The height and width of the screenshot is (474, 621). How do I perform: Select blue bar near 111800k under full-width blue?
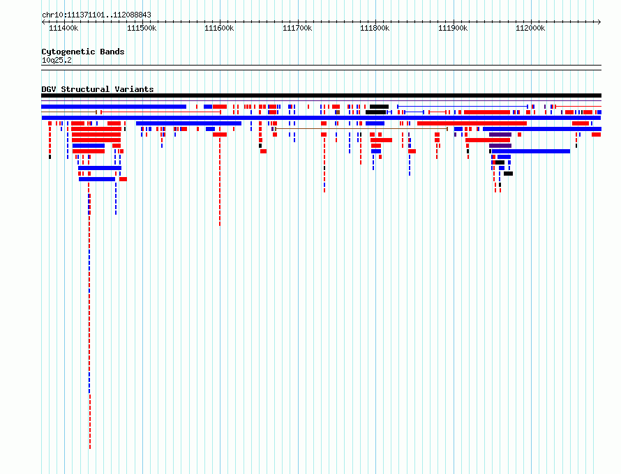pyautogui.click(x=375, y=123)
